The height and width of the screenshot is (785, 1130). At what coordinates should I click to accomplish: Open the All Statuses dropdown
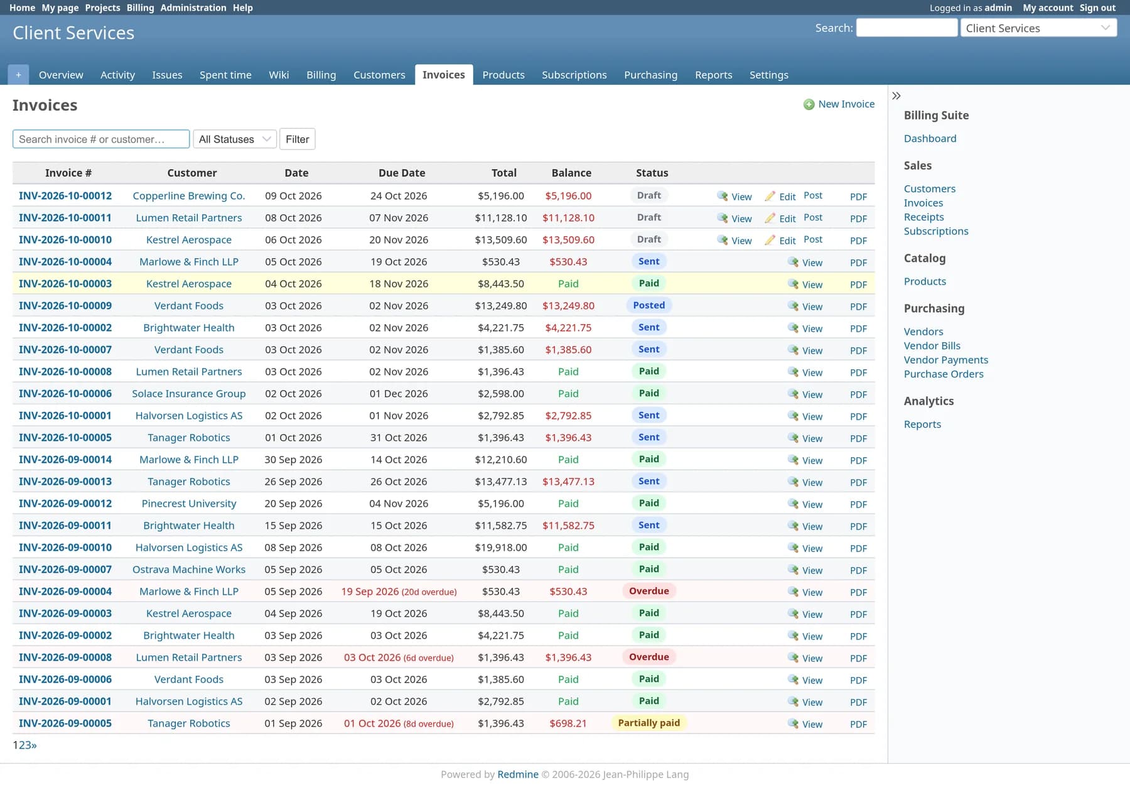point(235,139)
